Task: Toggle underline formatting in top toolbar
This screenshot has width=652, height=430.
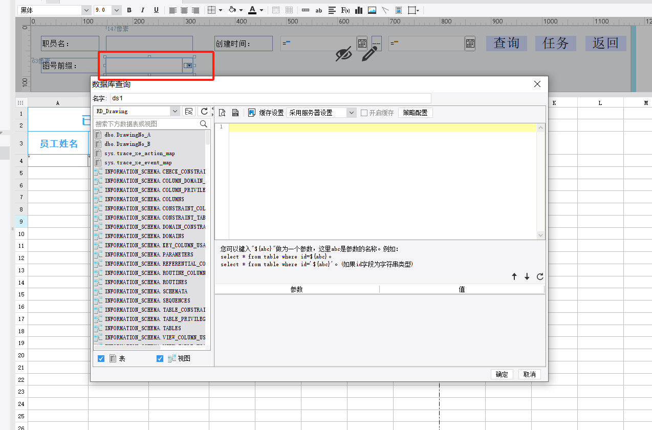Action: pos(156,10)
